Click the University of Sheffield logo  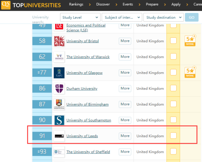pos(59,152)
